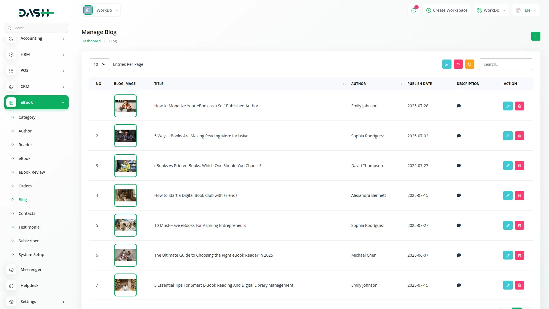This screenshot has width=549, height=309.
Task: Follow the Dashboard breadcrumb link
Action: click(x=91, y=41)
